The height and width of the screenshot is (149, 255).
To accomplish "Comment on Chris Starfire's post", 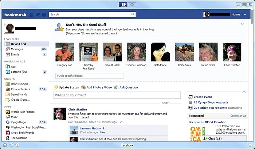I will [x=81, y=122].
